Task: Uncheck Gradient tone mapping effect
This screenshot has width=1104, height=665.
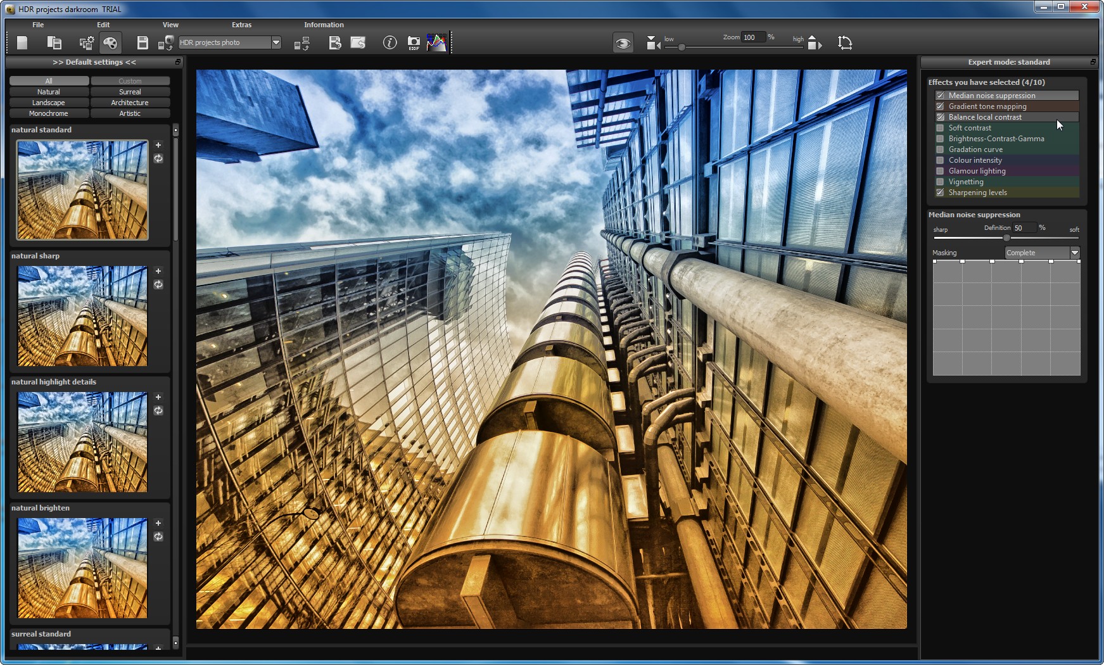Action: pos(940,106)
